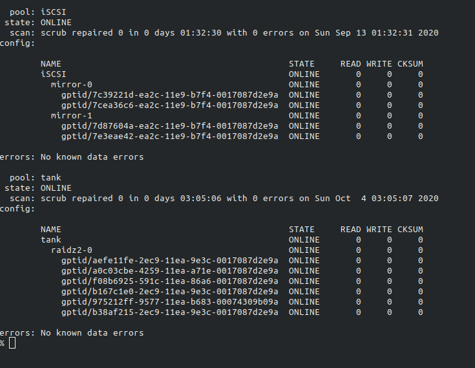Screen dimensions: 475x368
Task: Click gptid/7d87604a disk entry
Action: tap(169, 126)
